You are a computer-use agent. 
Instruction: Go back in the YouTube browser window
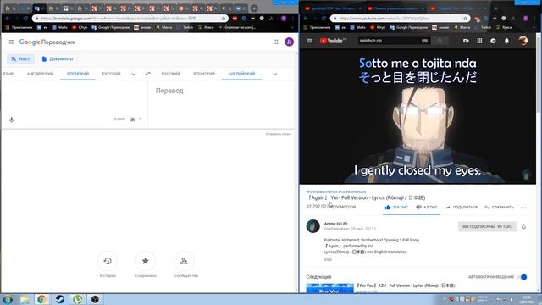click(306, 19)
